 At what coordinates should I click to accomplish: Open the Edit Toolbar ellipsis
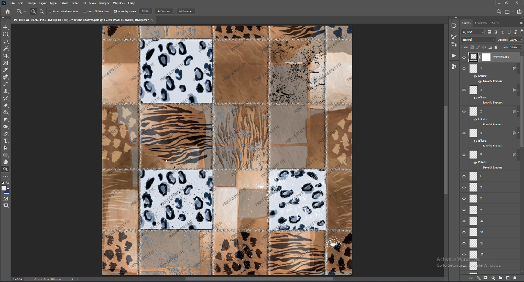click(5, 176)
